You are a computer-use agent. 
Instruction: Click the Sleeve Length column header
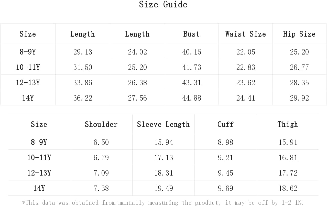163,124
